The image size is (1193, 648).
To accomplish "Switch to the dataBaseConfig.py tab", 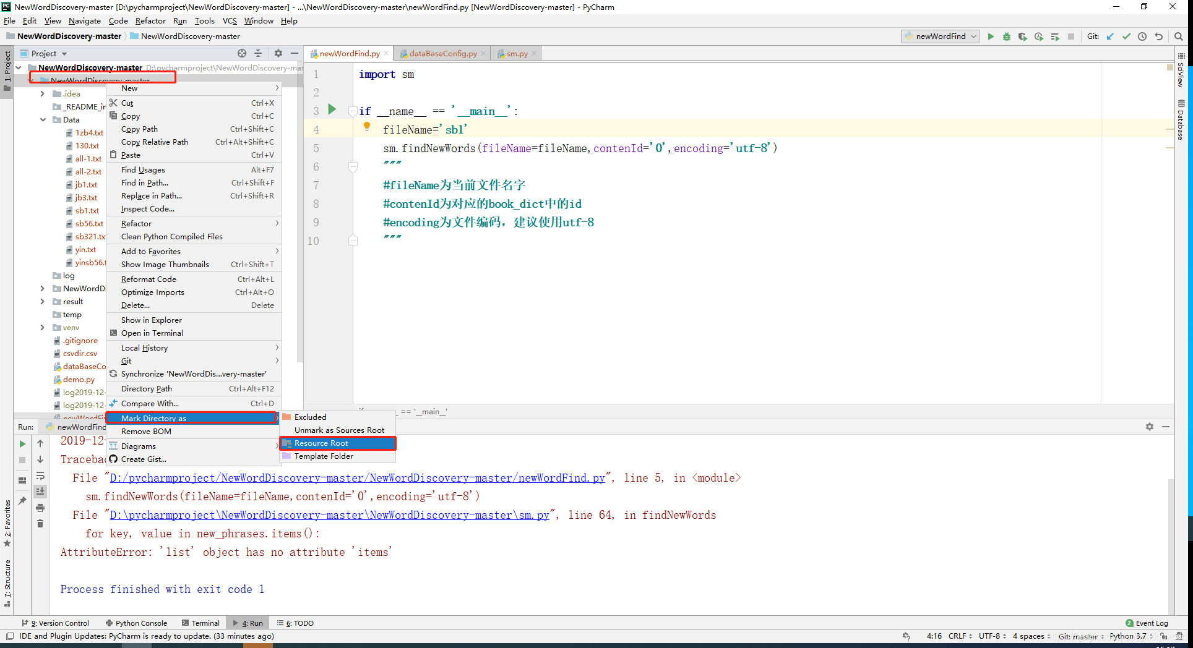I will [442, 54].
